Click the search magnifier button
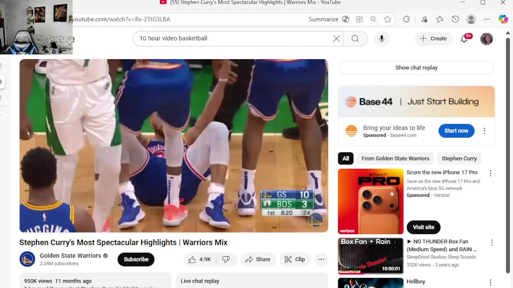 click(x=355, y=38)
